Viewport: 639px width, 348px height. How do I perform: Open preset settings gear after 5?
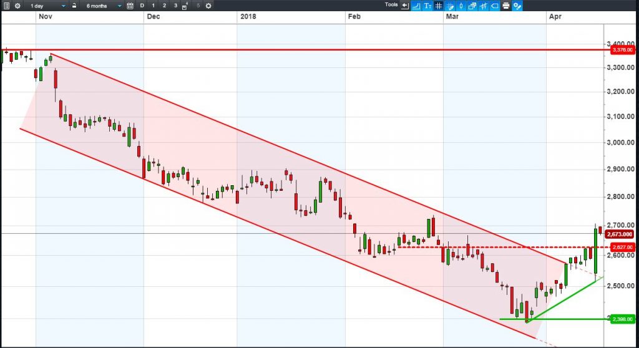coord(208,6)
